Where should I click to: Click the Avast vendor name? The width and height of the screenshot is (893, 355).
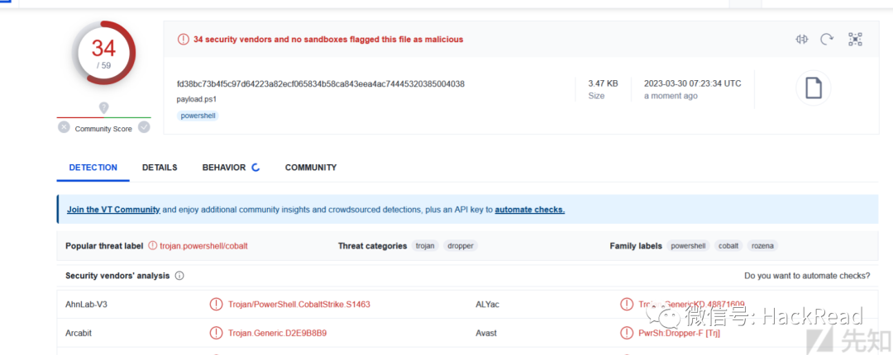486,333
